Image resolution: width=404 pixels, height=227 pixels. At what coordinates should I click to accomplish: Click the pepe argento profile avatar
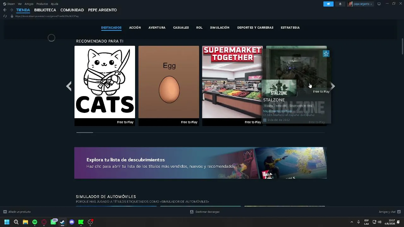[x=350, y=4]
